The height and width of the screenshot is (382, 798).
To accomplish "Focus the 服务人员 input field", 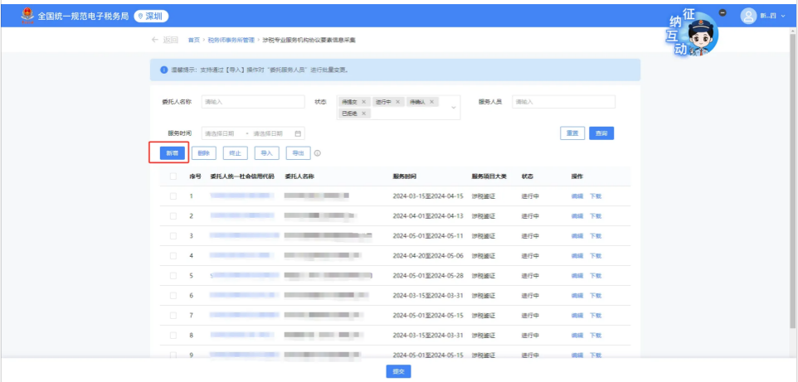I will [x=563, y=102].
